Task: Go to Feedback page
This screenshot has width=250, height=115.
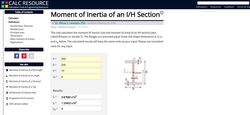Action: click(x=229, y=7)
